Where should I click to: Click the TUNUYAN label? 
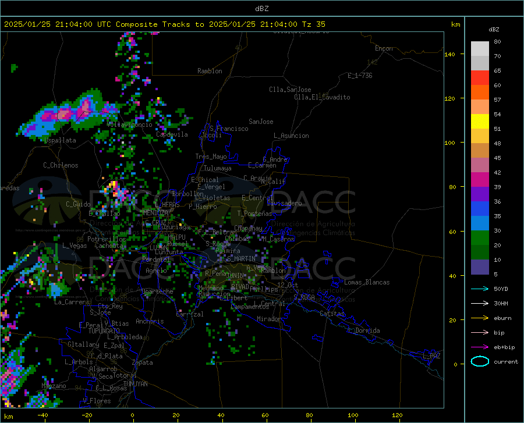[135, 383]
